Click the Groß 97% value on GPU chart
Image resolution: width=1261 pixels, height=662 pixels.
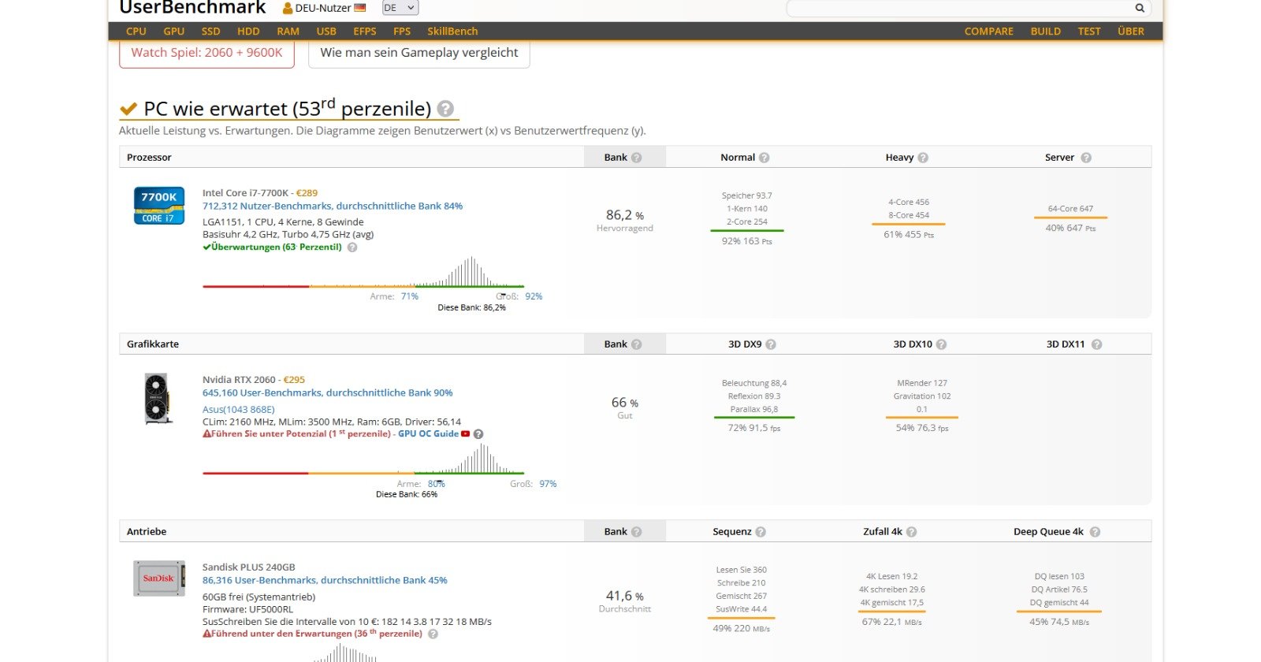548,484
